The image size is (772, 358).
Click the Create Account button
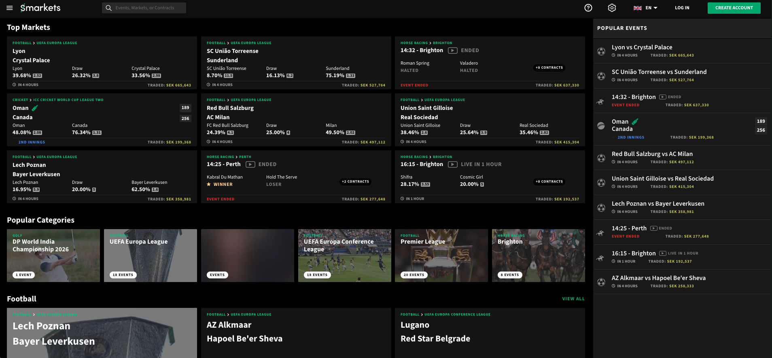pyautogui.click(x=734, y=8)
